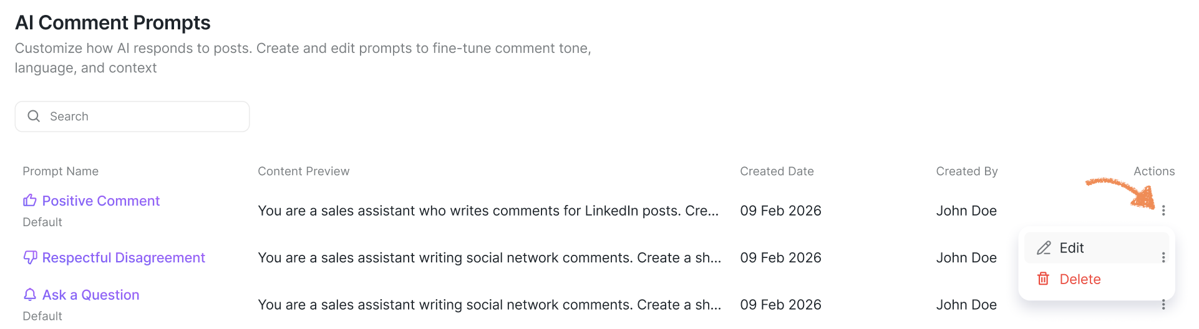Click the LinkedIn posts content preview text
Screen dimensions: 1199x329
tap(488, 211)
